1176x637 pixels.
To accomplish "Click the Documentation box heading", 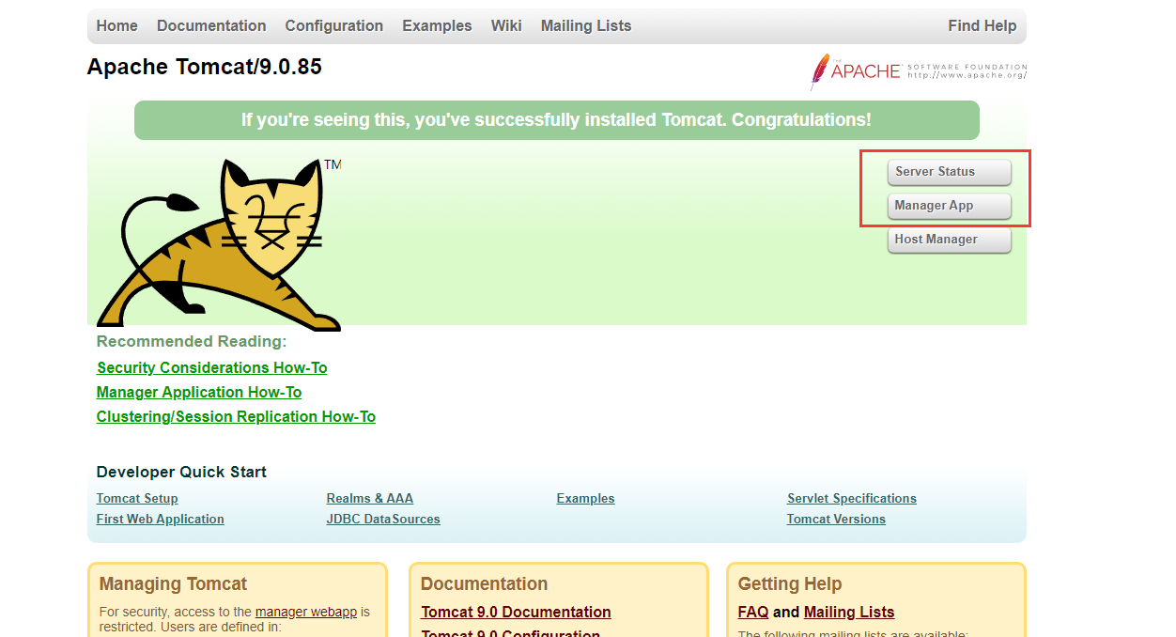I will (x=485, y=583).
